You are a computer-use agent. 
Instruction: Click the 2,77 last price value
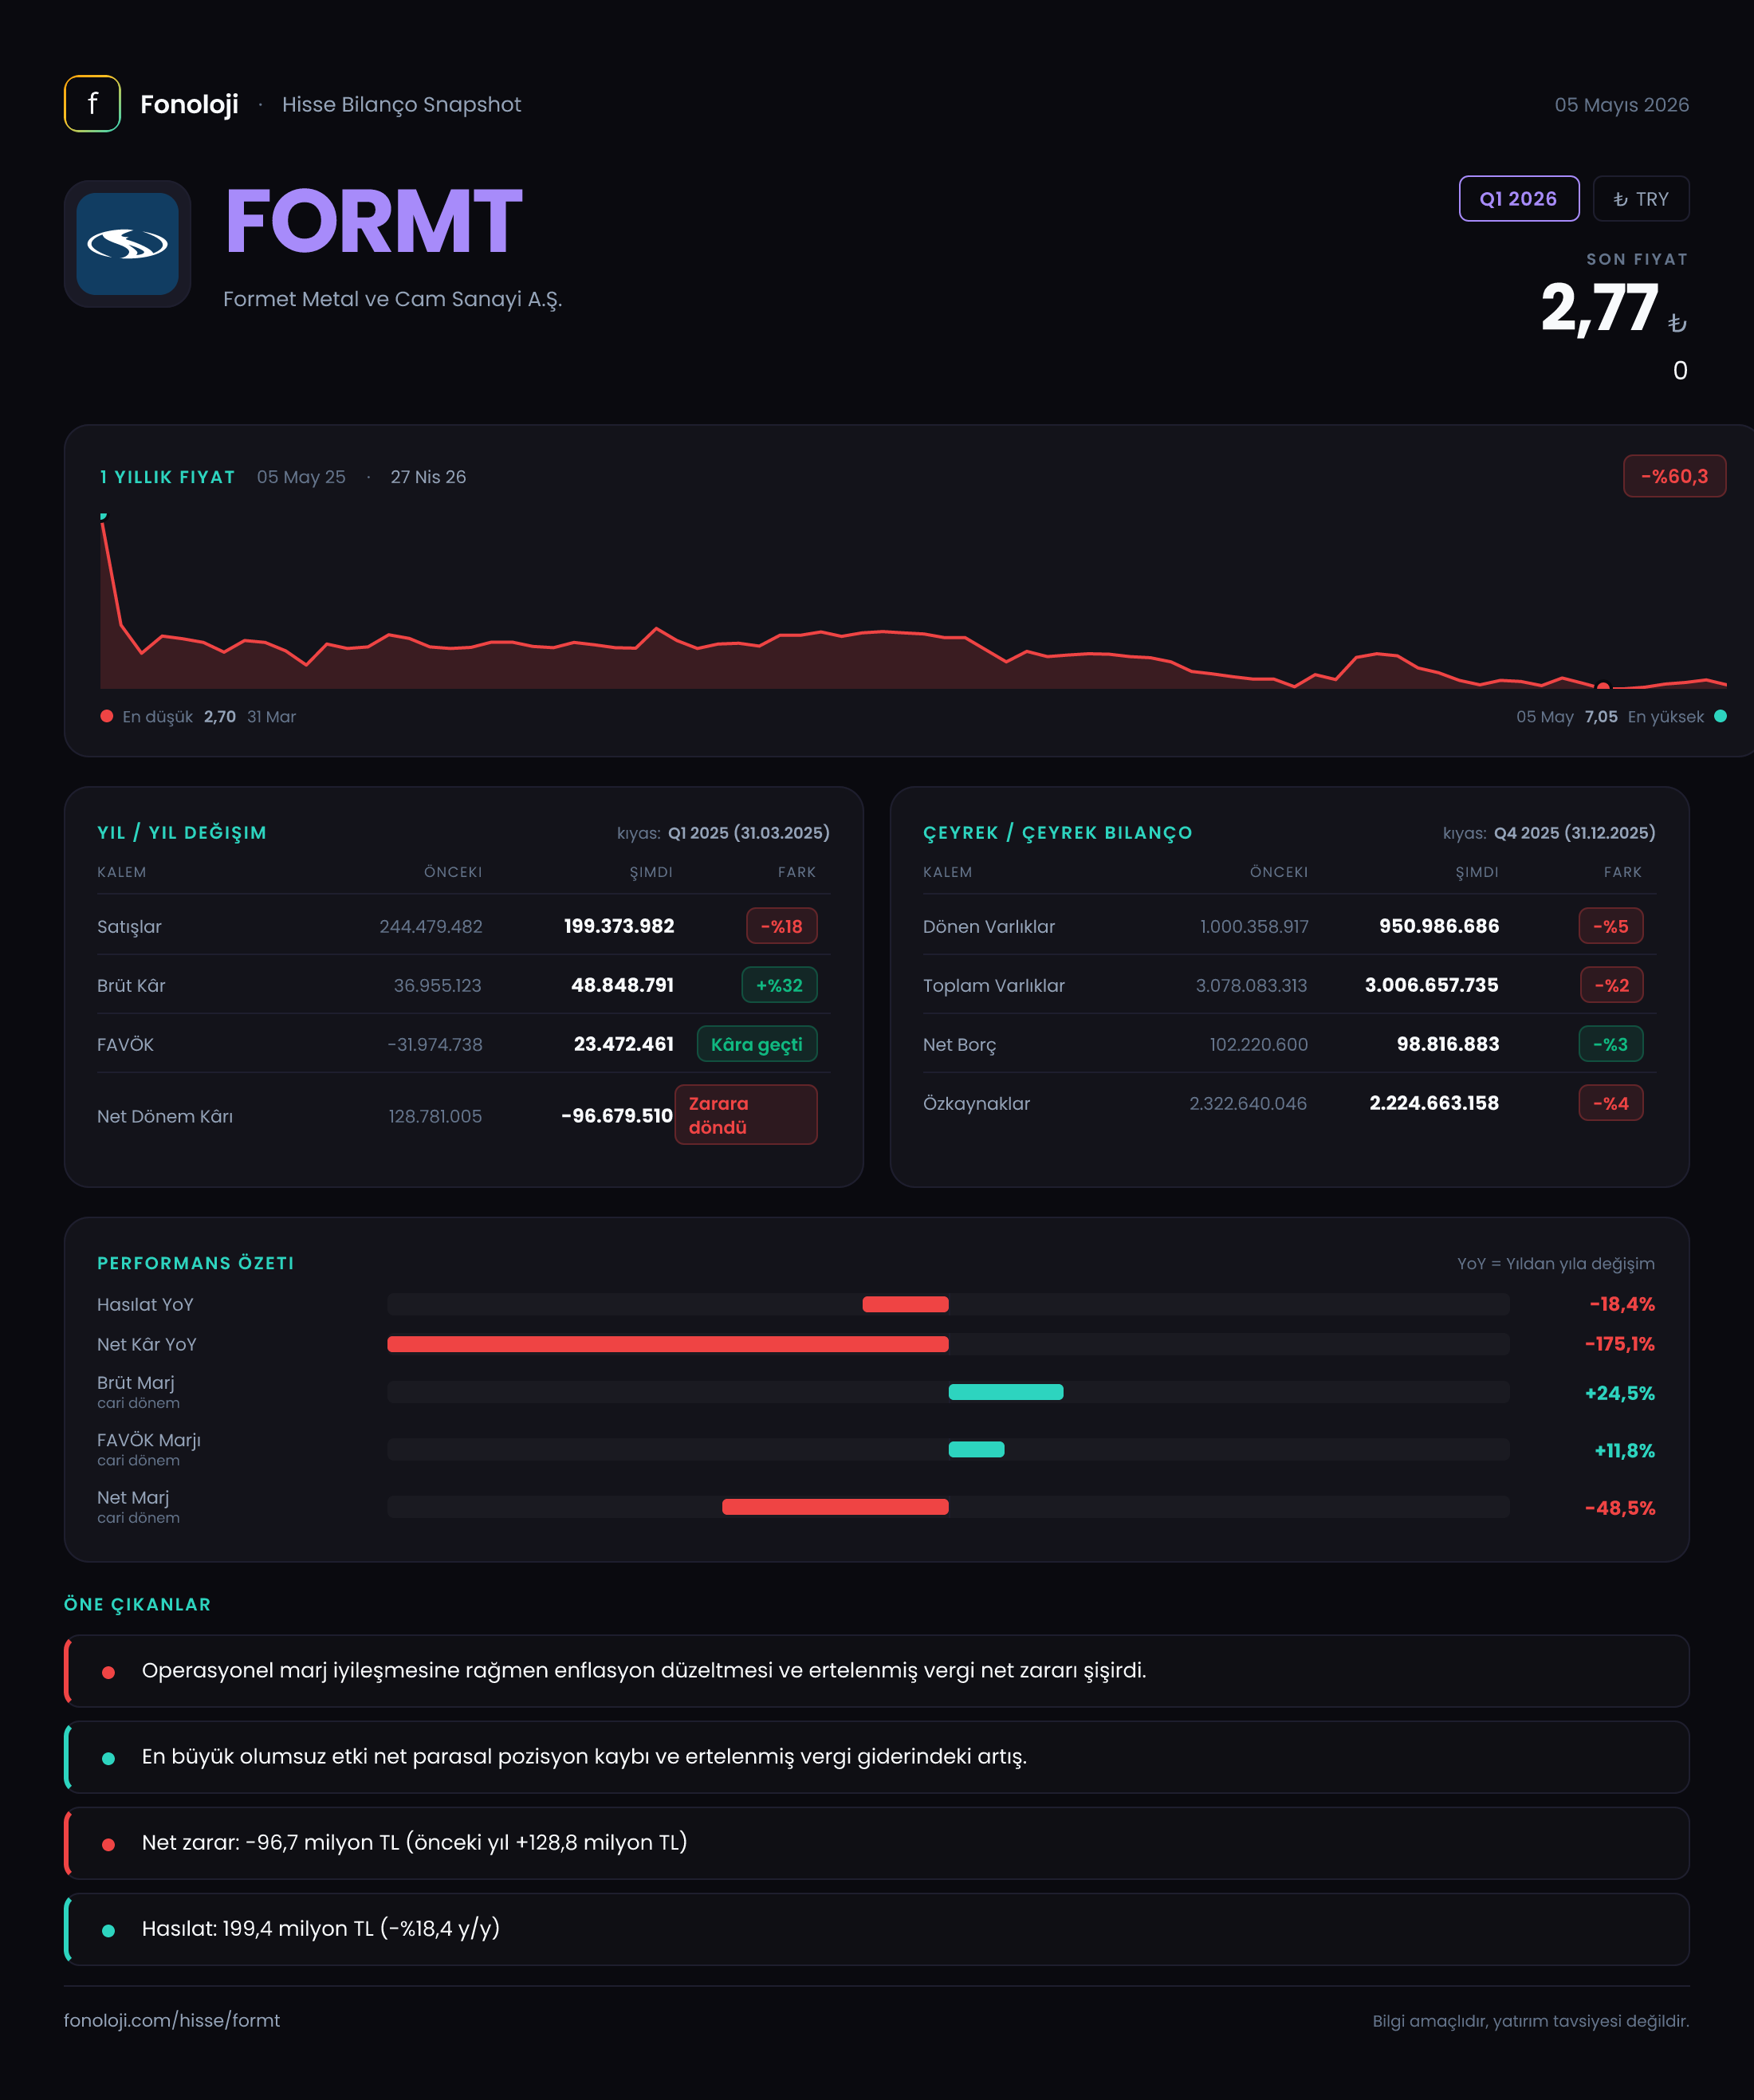(x=1599, y=308)
